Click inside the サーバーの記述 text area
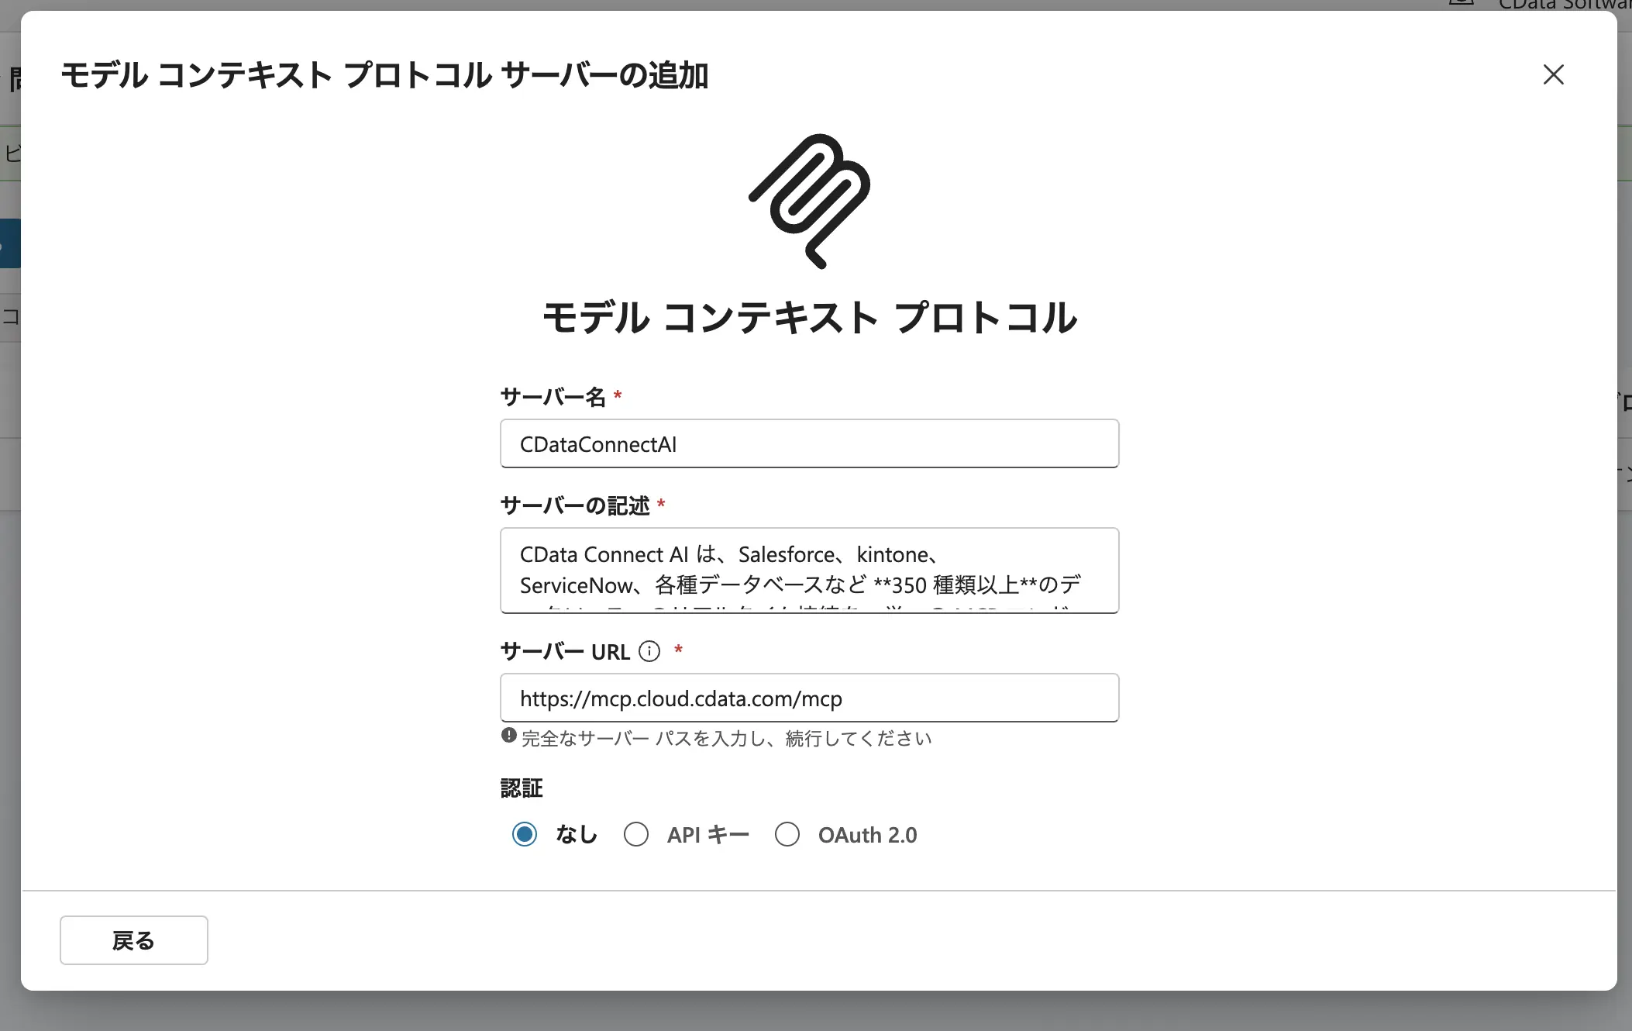Viewport: 1632px width, 1031px height. (x=808, y=570)
